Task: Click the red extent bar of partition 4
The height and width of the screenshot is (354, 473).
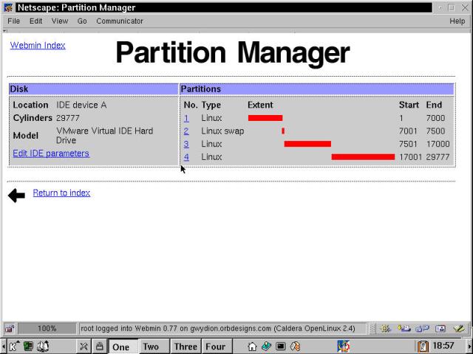Action: click(363, 157)
